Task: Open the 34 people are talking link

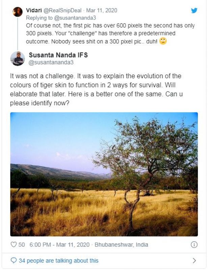Action: pyautogui.click(x=59, y=261)
